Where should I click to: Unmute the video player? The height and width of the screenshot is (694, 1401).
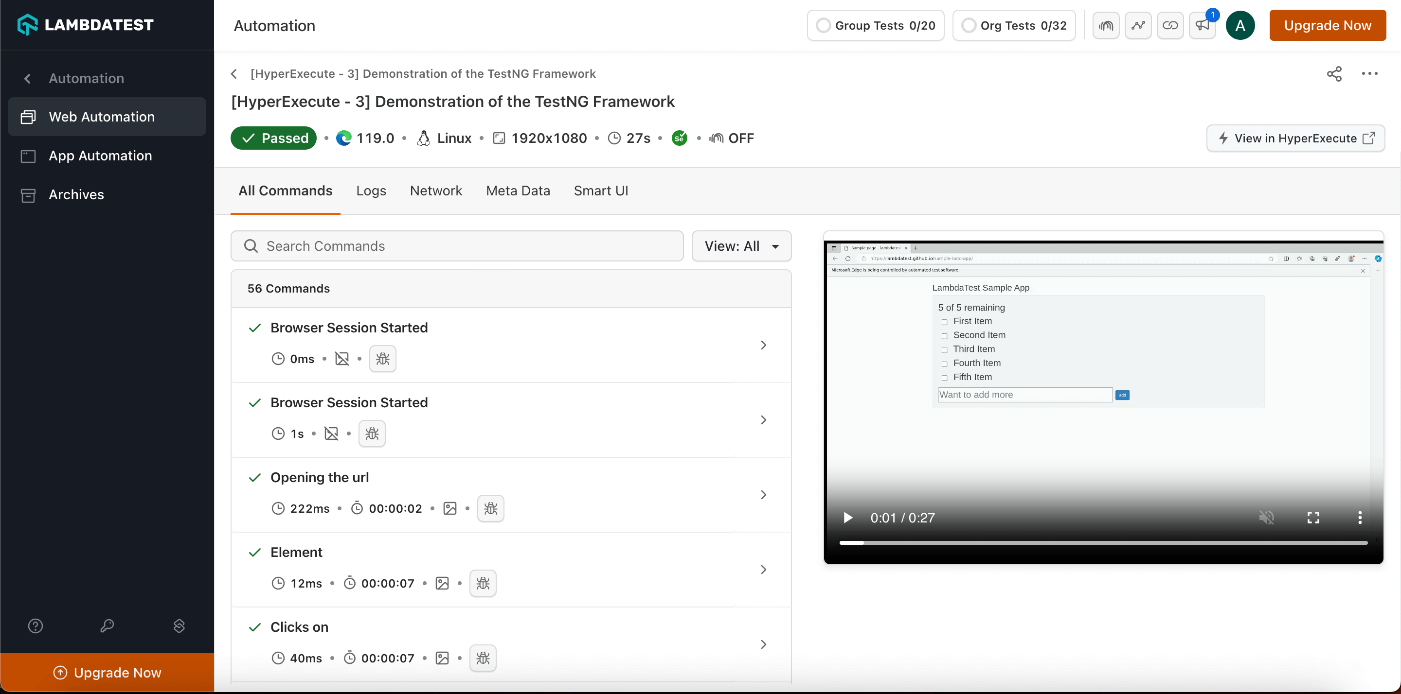point(1266,518)
